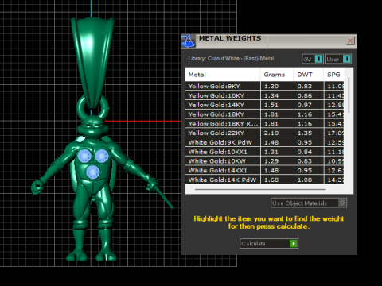Click the 1.30 grams value
The width and height of the screenshot is (382, 286).
click(271, 87)
